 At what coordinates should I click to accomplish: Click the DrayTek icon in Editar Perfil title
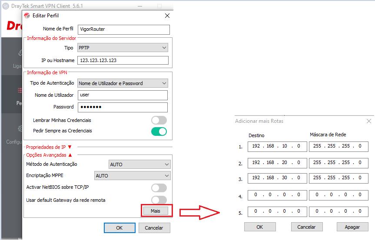tap(27, 16)
